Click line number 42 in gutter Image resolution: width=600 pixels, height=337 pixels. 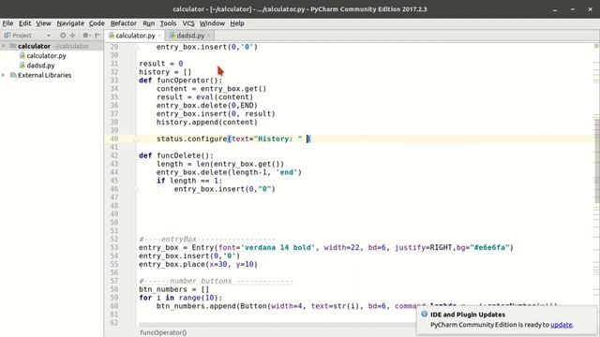click(114, 155)
